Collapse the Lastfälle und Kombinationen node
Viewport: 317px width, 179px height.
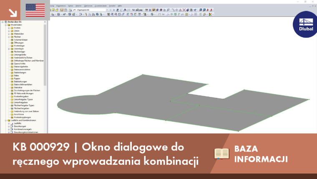6,120
